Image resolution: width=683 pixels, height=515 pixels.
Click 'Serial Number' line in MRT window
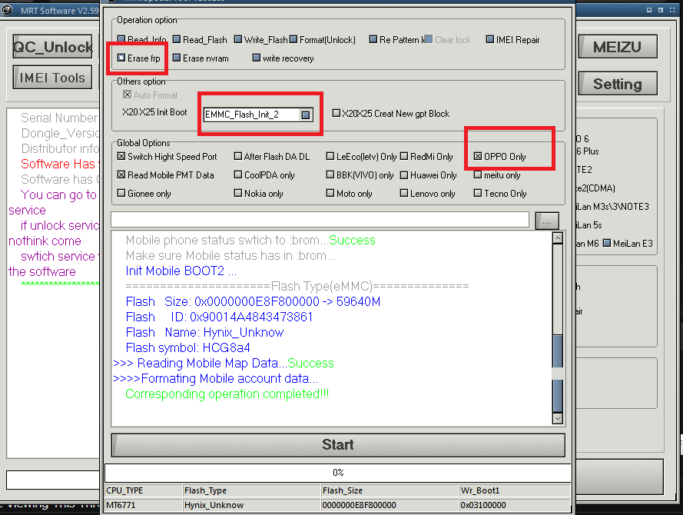tap(59, 118)
